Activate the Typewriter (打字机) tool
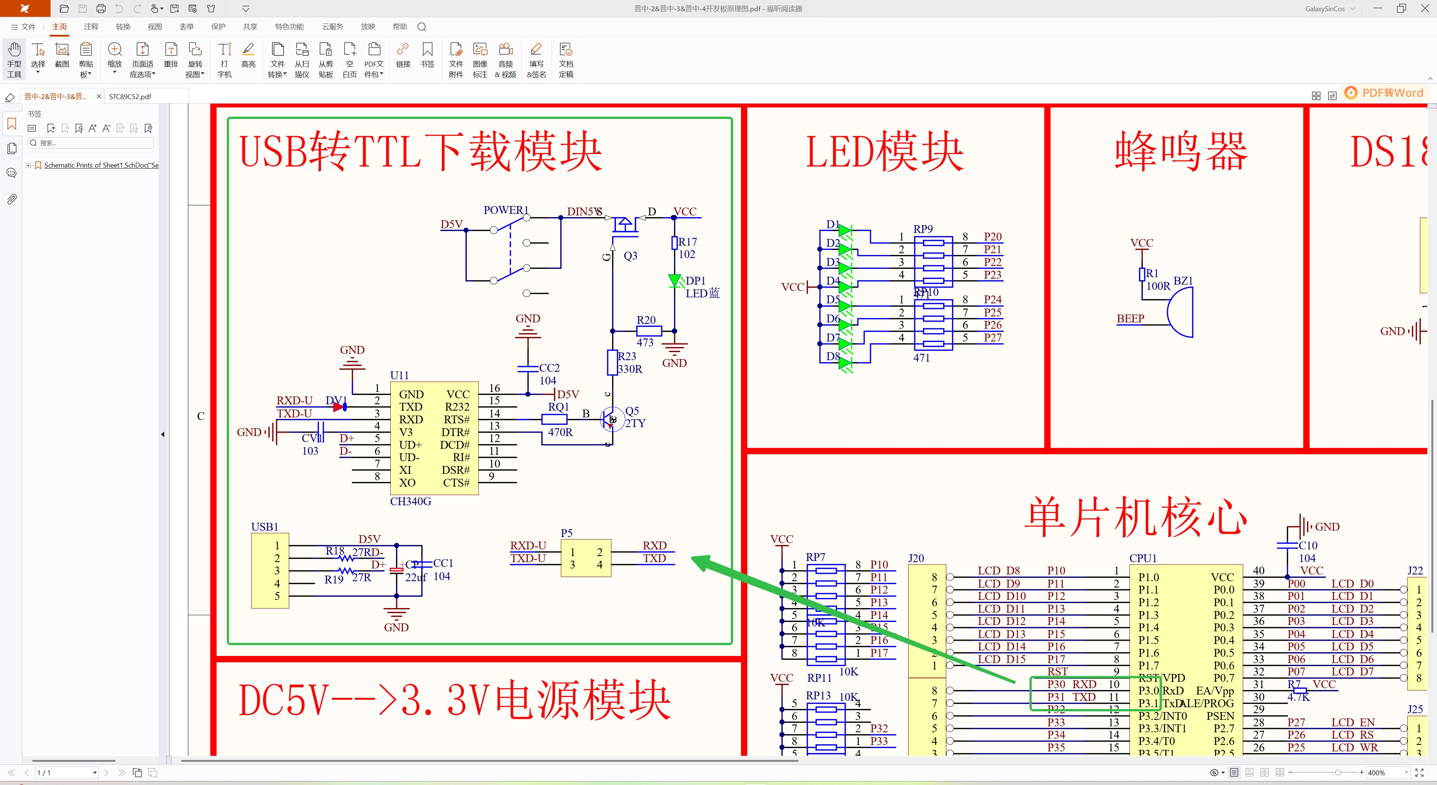This screenshot has height=785, width=1437. 224,60
